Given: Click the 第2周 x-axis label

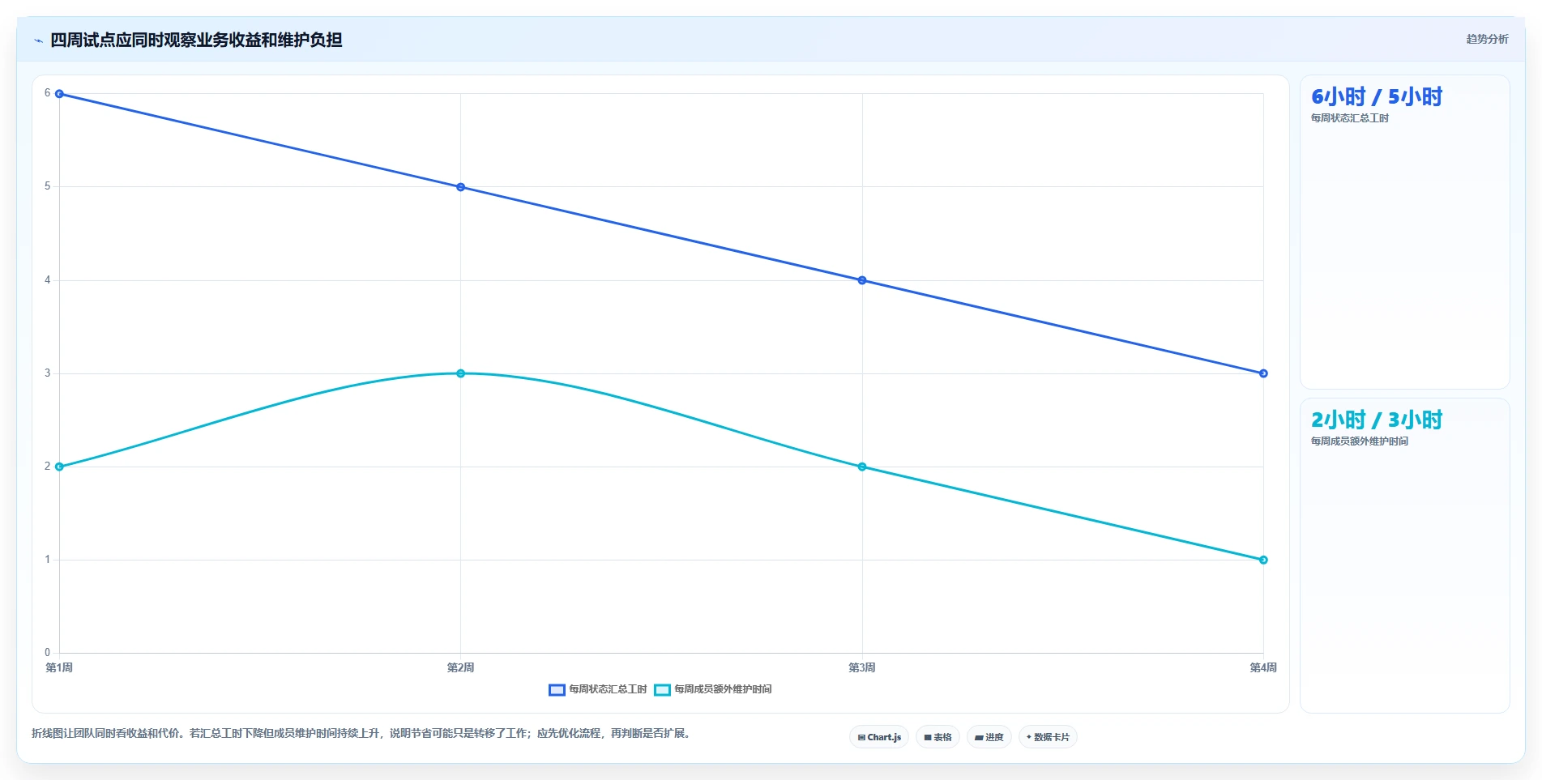Looking at the screenshot, I should click(x=460, y=667).
